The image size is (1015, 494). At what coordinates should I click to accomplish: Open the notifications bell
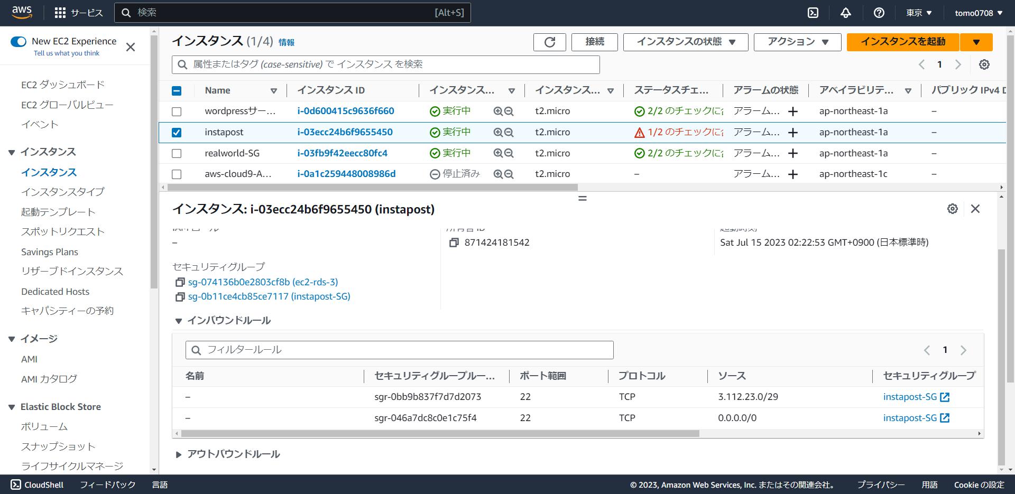(846, 13)
